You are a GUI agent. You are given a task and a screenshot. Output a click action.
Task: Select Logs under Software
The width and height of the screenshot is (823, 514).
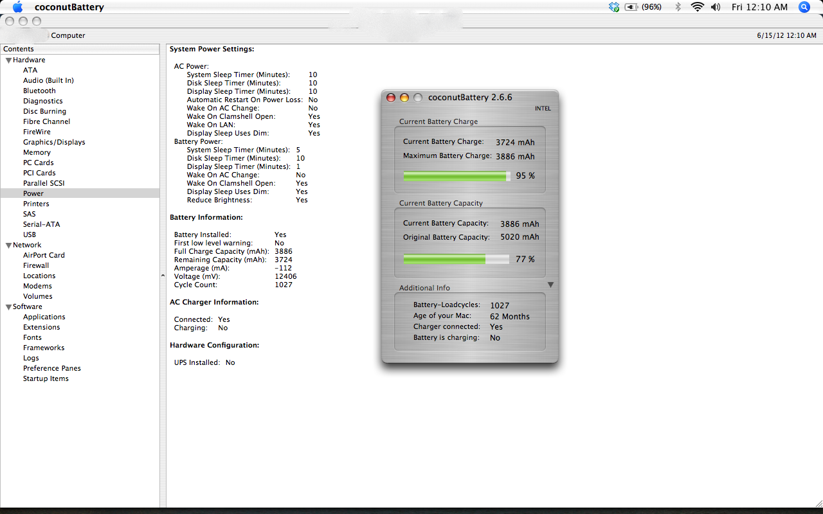click(x=31, y=358)
